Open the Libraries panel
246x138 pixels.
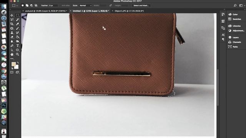click(235, 26)
